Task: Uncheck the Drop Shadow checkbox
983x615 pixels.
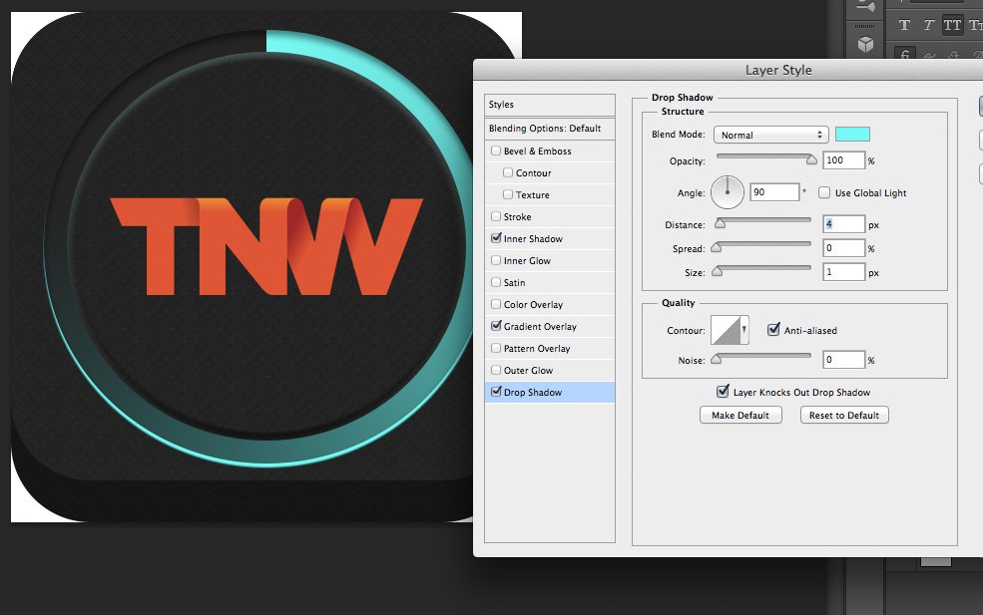Action: point(496,392)
